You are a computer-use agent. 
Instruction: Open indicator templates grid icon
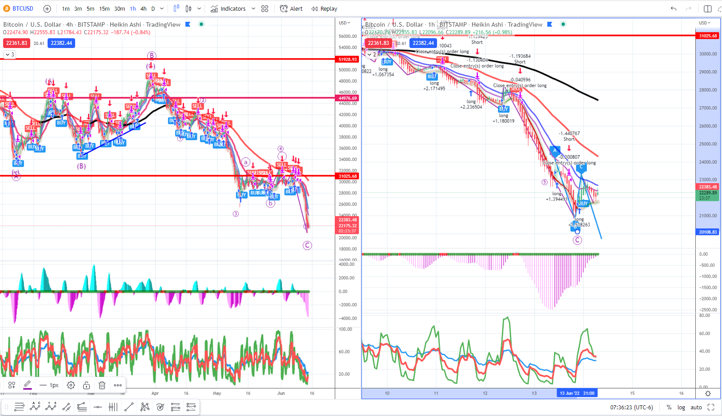coord(265,8)
